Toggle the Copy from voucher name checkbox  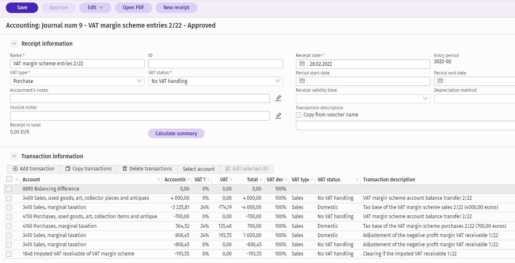(299, 115)
